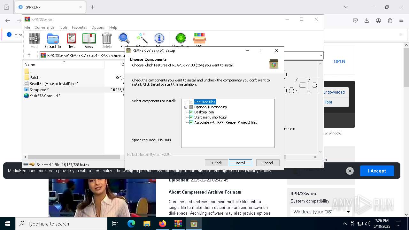Dismiss cookie banner with X icon
This screenshot has height=230, width=409.
350,171
